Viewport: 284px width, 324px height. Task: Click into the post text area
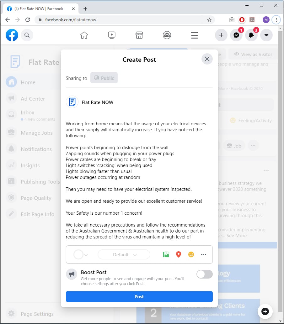pos(139,180)
